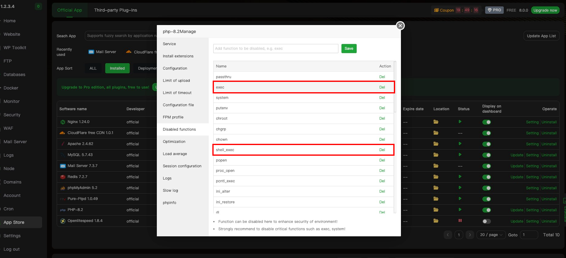Image resolution: width=566 pixels, height=258 pixels.
Task: Click the Nginx logo icon in software list
Action: coord(63,122)
